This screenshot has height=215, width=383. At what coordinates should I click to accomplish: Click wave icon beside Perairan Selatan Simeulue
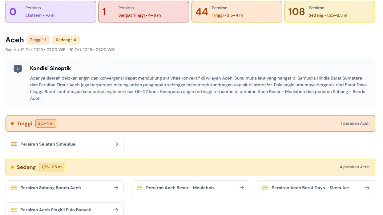click(x=14, y=144)
